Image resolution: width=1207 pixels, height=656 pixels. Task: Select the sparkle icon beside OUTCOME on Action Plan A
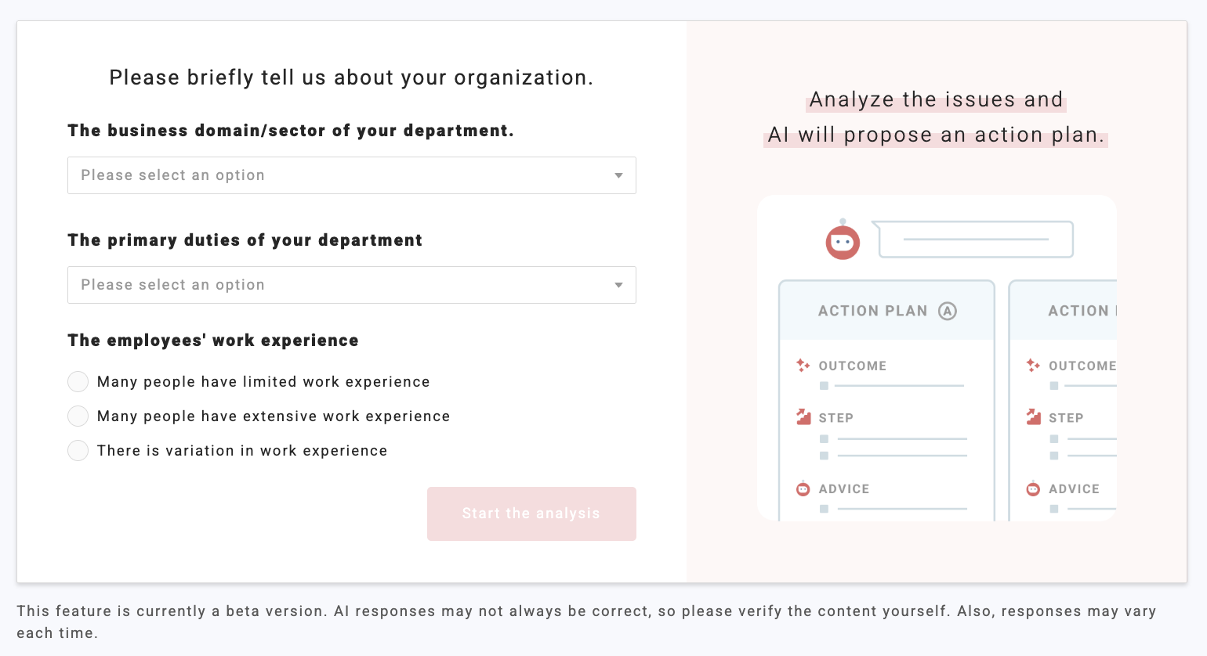click(803, 365)
